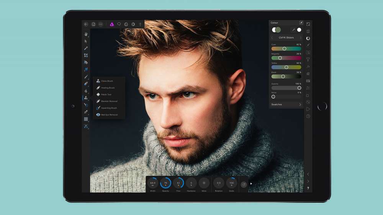383x215 pixels.
Task: Choose Healing Brush from the flyout
Action: pos(108,88)
